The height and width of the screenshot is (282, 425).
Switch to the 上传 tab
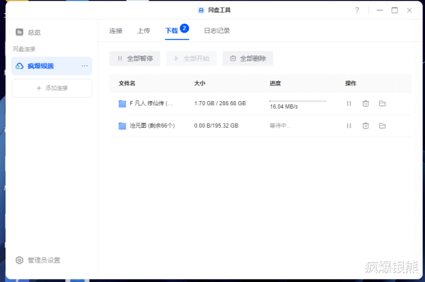click(144, 31)
